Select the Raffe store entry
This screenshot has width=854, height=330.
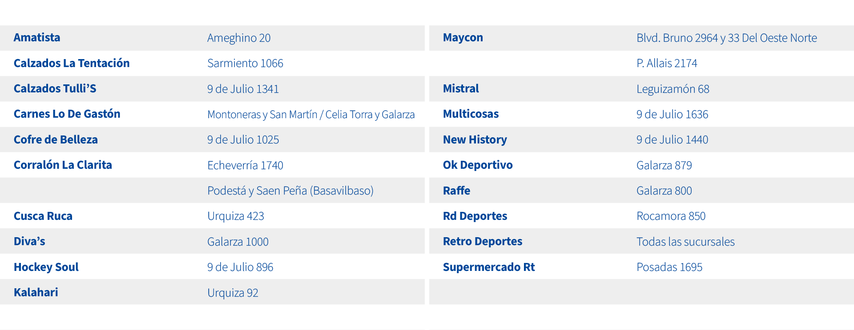(x=456, y=191)
